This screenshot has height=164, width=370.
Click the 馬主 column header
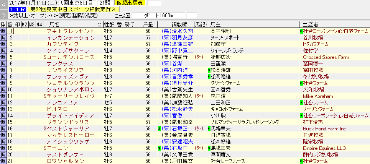click(216, 24)
